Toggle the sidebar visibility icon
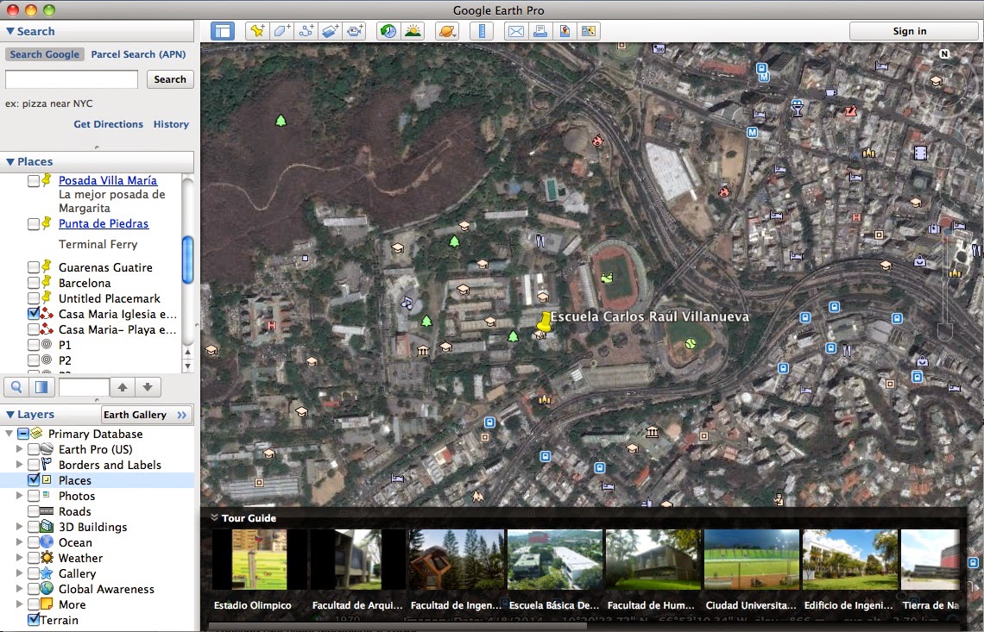 pos(223,30)
